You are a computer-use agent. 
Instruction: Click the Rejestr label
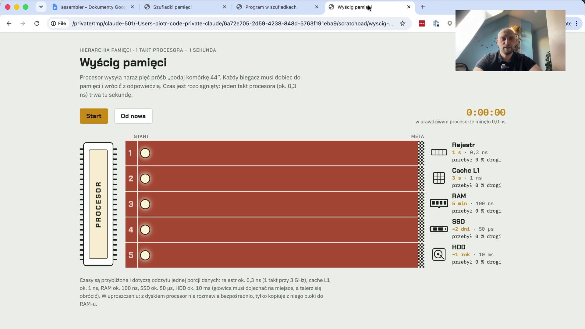click(463, 145)
